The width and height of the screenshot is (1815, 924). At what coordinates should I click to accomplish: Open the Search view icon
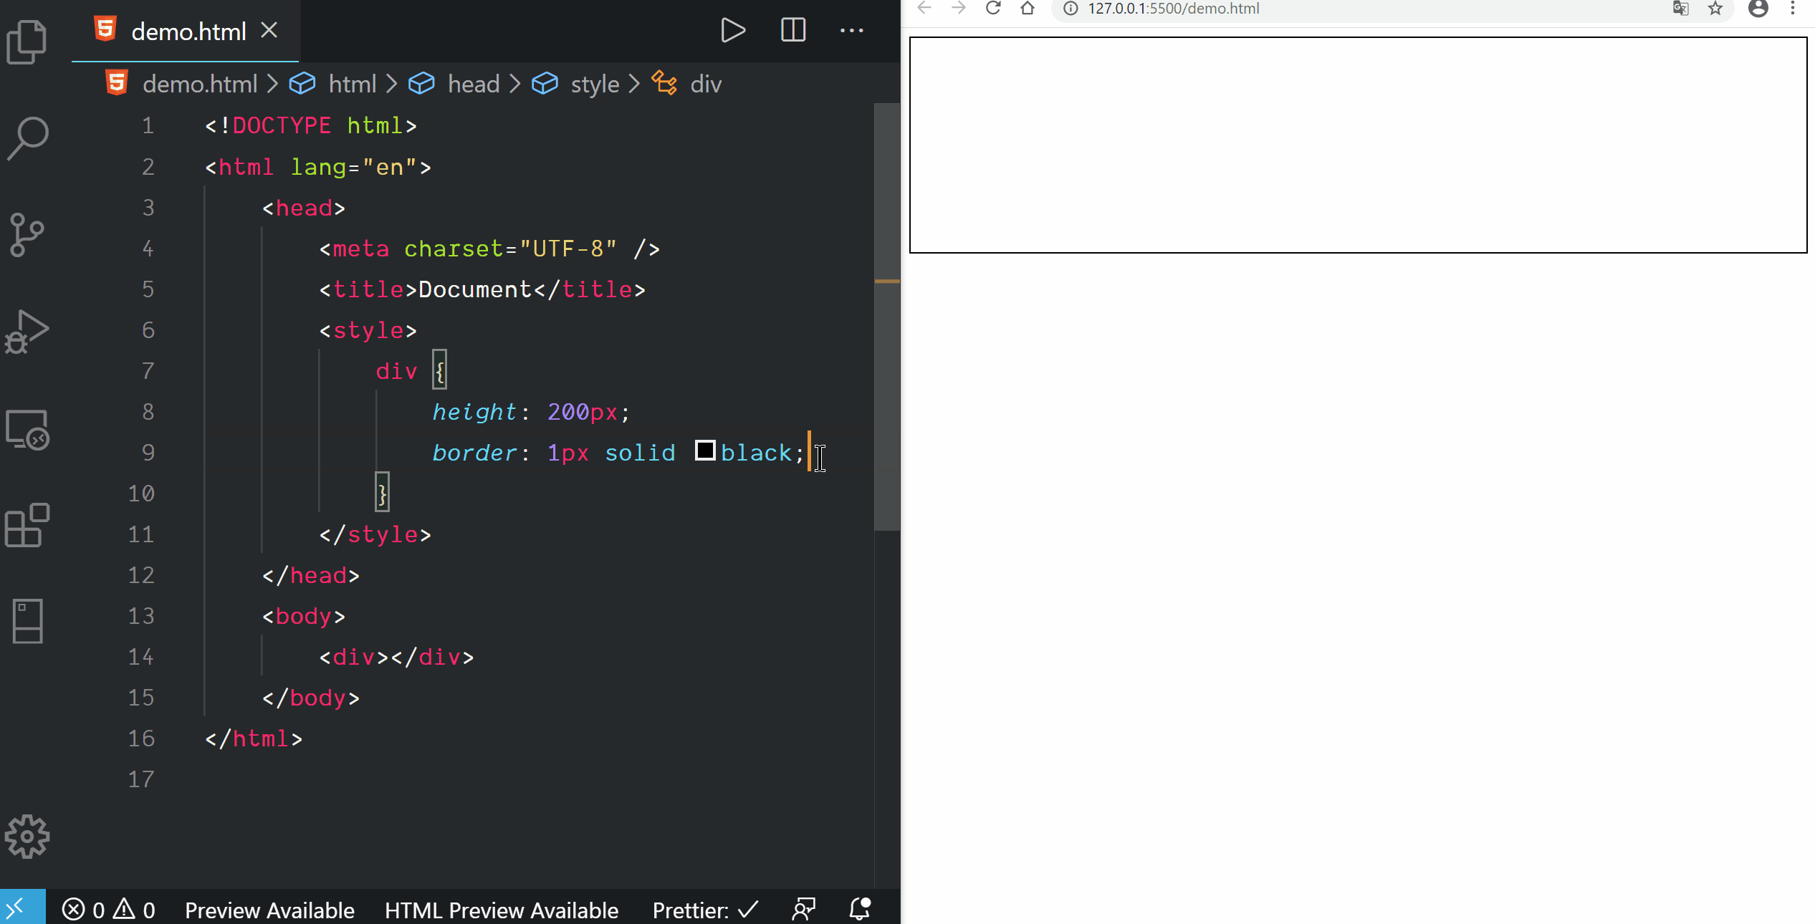(27, 138)
